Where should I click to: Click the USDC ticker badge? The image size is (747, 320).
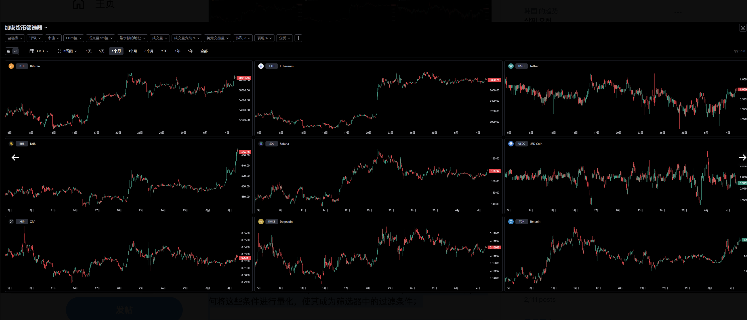(x=522, y=144)
